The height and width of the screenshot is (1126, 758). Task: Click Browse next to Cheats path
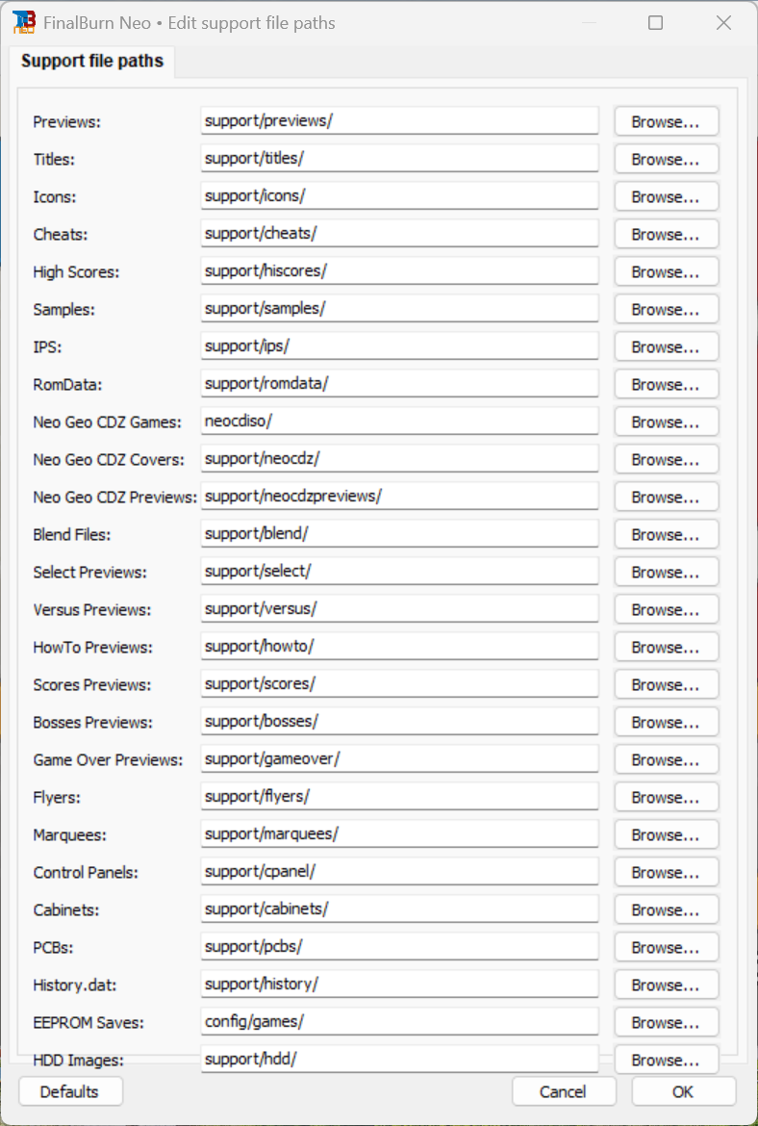coord(666,235)
